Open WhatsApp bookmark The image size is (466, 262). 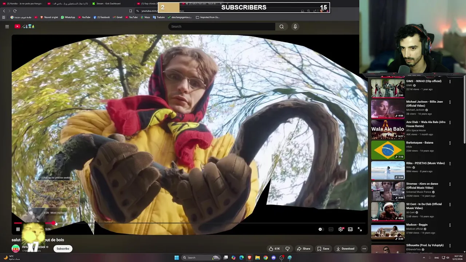(x=68, y=17)
